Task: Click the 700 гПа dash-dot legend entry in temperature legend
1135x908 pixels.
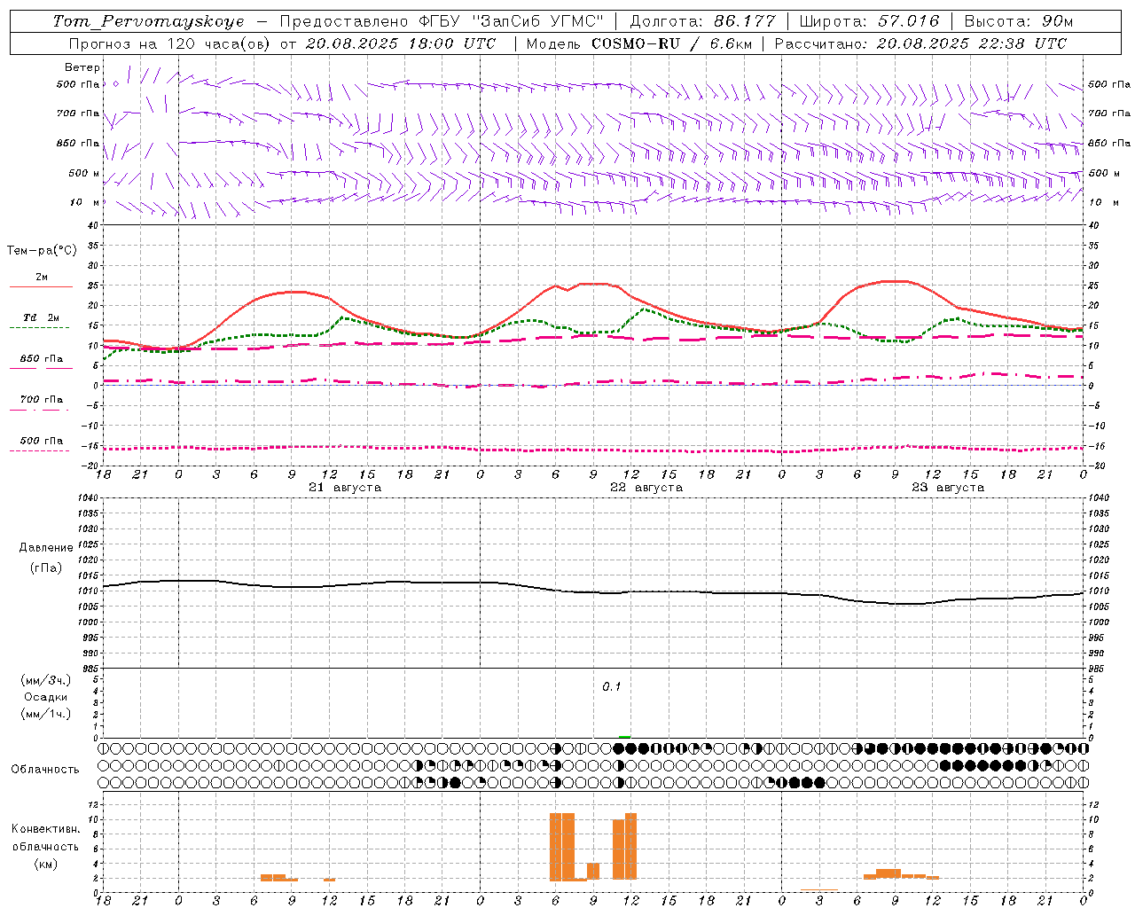Action: pos(41,400)
